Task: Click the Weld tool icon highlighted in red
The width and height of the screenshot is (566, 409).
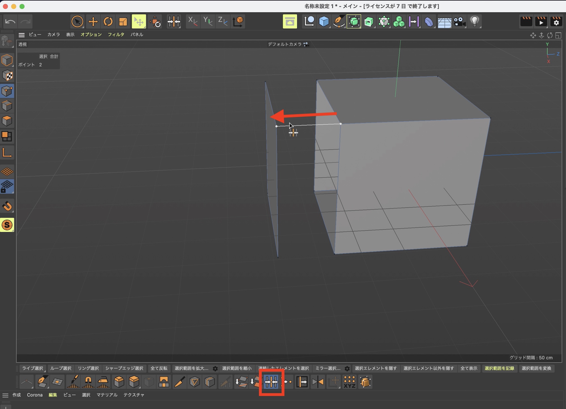Action: click(271, 382)
